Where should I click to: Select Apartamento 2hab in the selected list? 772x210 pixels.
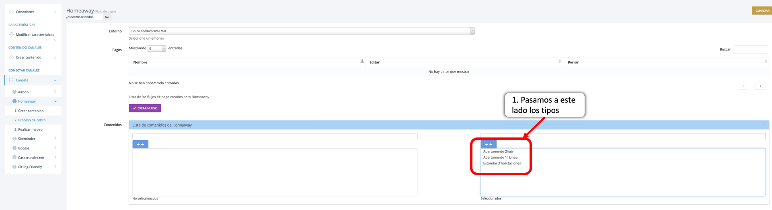coord(498,151)
